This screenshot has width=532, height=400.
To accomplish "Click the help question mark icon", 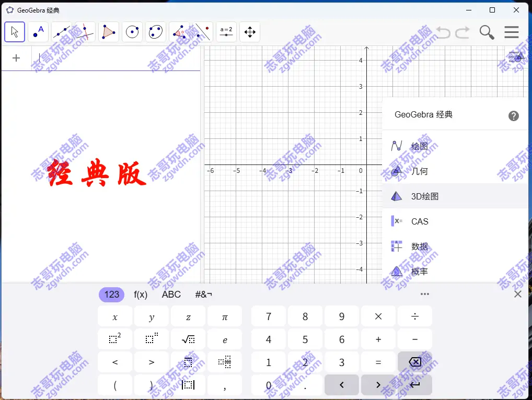I will [x=514, y=115].
